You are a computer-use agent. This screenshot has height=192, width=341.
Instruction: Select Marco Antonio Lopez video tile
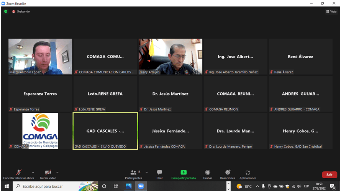pyautogui.click(x=40, y=57)
